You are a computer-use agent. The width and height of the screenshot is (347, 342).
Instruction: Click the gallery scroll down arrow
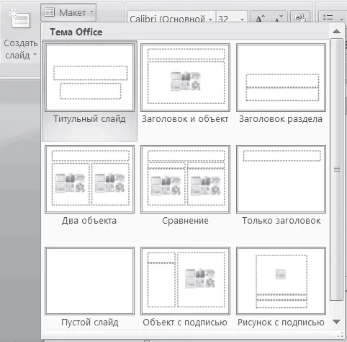[336, 322]
